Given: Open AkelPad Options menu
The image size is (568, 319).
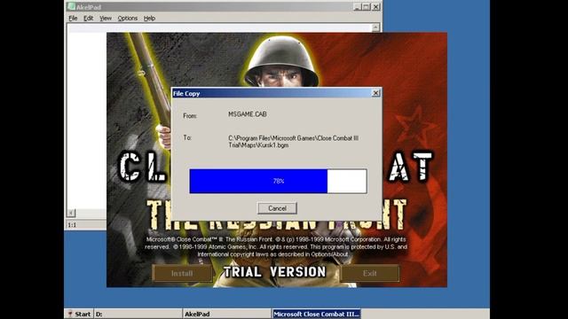Looking at the screenshot, I should [128, 18].
